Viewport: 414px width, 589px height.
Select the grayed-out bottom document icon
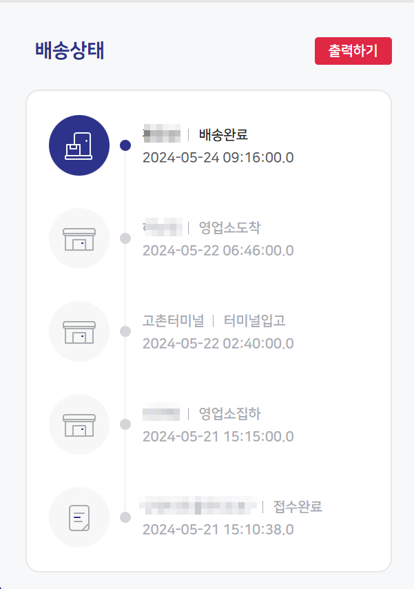(x=79, y=517)
